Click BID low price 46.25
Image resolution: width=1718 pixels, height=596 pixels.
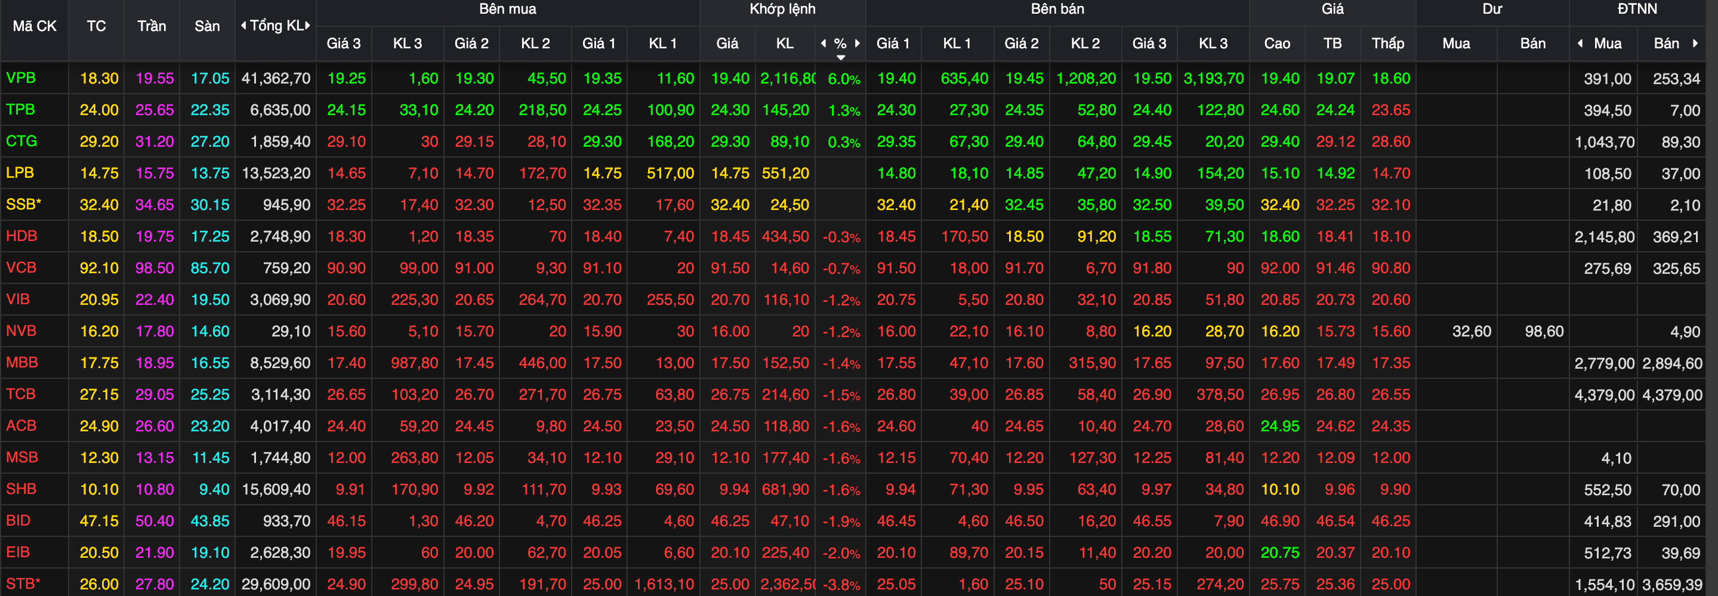1390,521
